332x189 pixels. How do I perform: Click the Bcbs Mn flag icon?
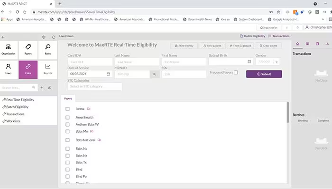92,131
